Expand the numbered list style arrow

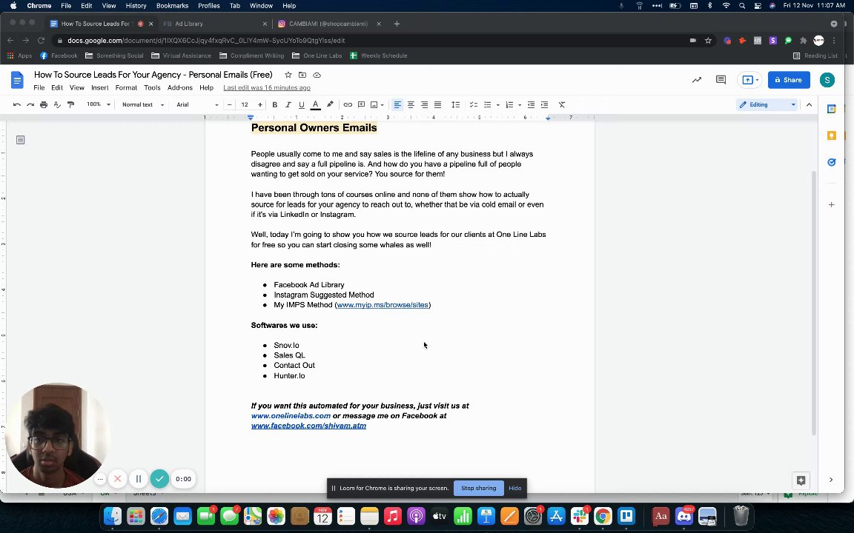pos(520,104)
